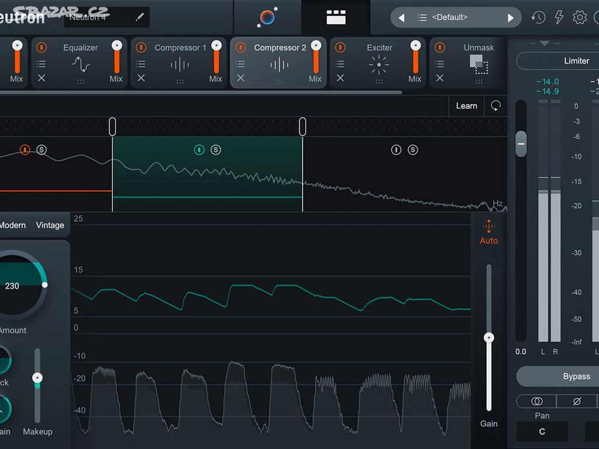
Task: Solo the low band
Action: (42, 149)
